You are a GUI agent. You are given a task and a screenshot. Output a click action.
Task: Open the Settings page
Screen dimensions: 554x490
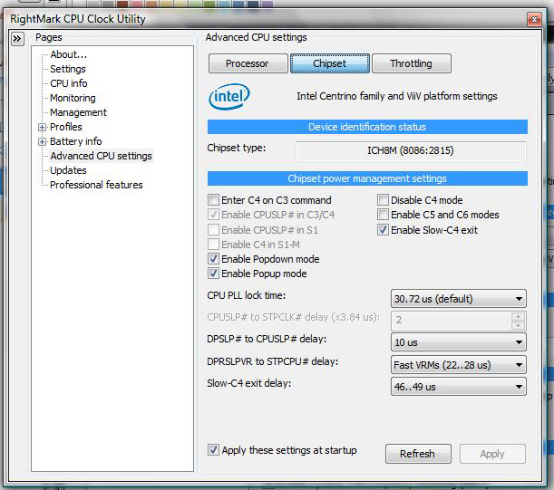point(68,69)
